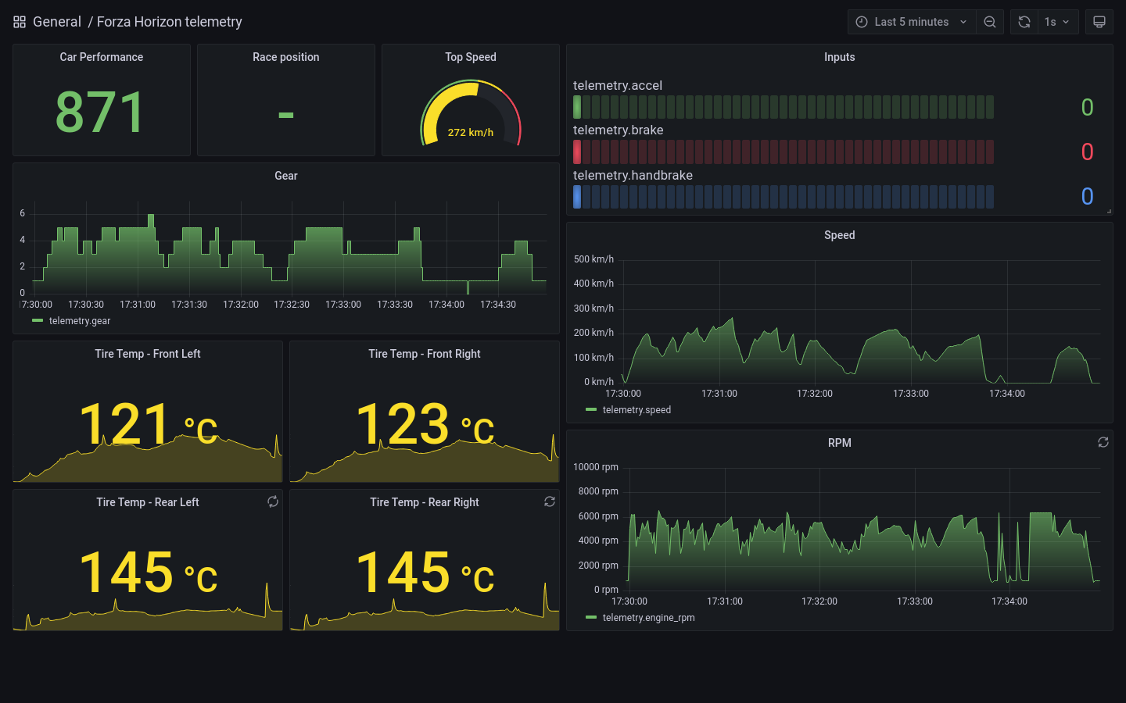Screen dimensions: 1126x703
Task: Open the dashboard grid icon
Action: (20, 22)
